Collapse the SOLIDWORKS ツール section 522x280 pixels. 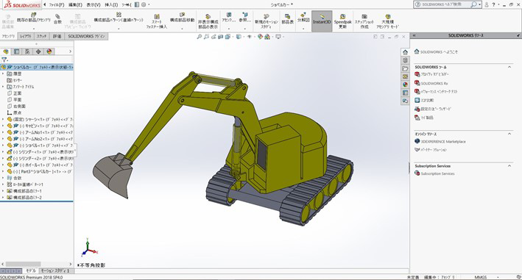509,67
